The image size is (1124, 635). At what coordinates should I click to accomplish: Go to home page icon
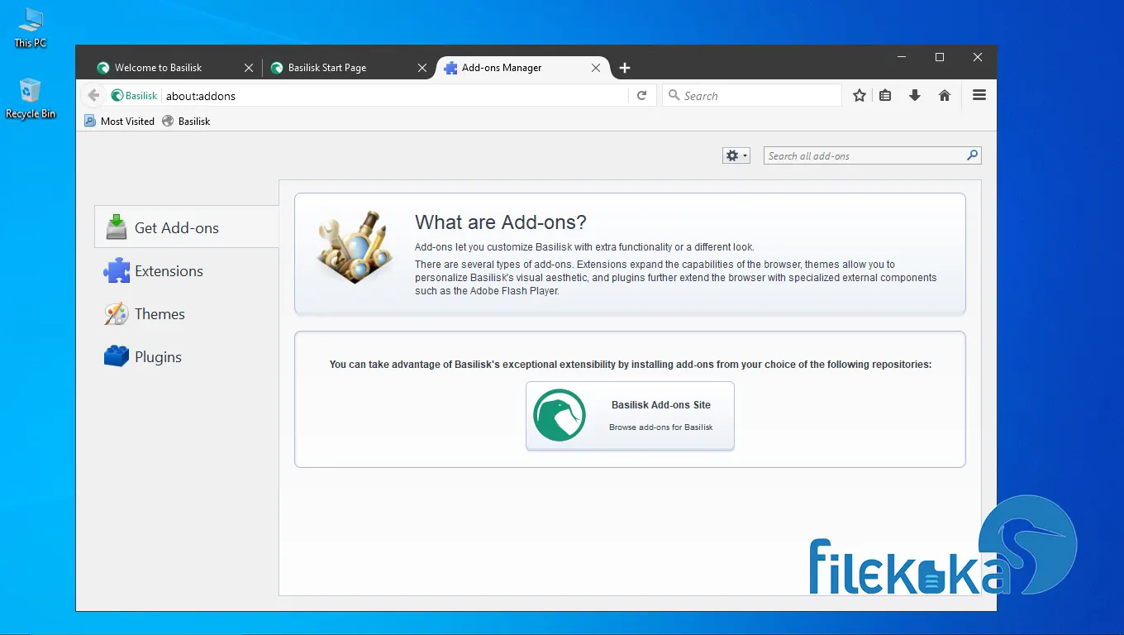945,96
